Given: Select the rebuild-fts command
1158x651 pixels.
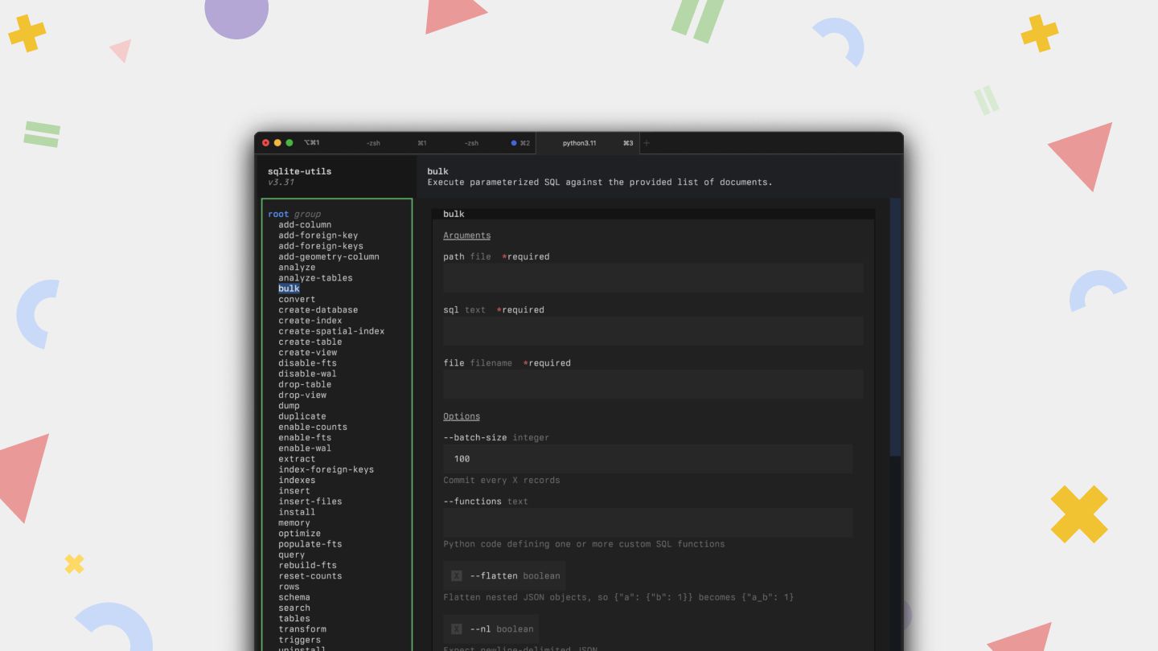Looking at the screenshot, I should click(308, 565).
